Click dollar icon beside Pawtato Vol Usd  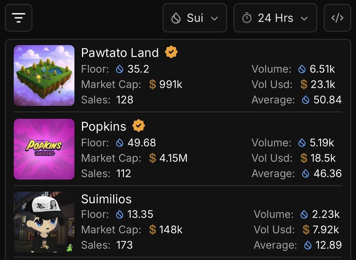pos(304,84)
